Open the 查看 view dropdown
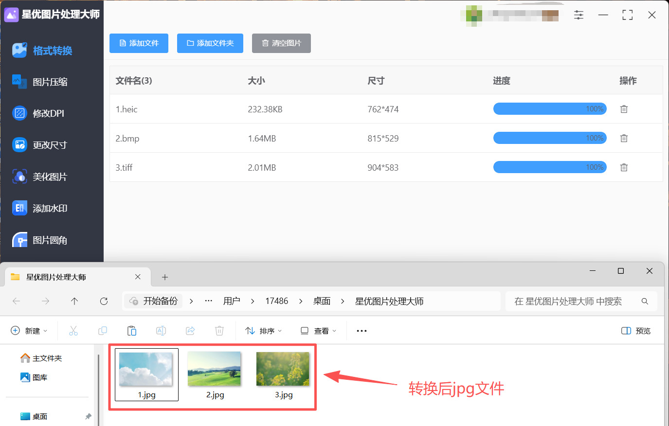Screen dimensions: 669x426 coord(318,331)
